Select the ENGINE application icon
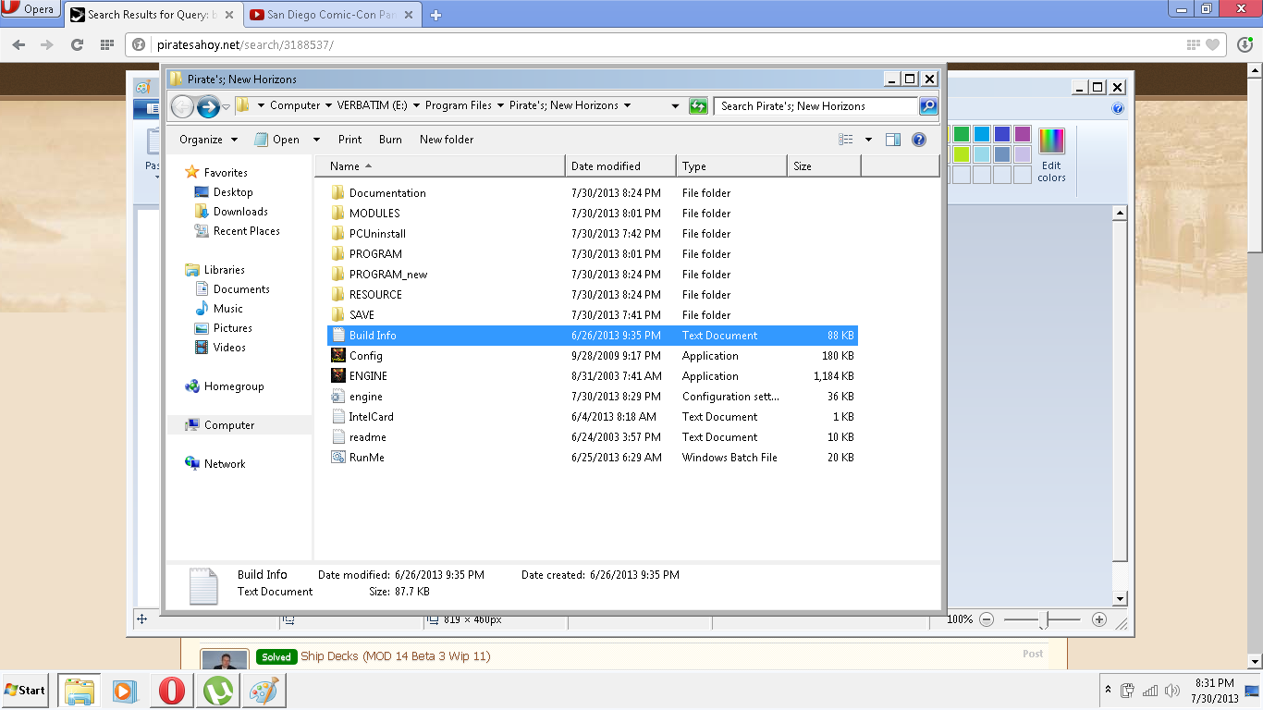Image resolution: width=1263 pixels, height=710 pixels. point(338,376)
